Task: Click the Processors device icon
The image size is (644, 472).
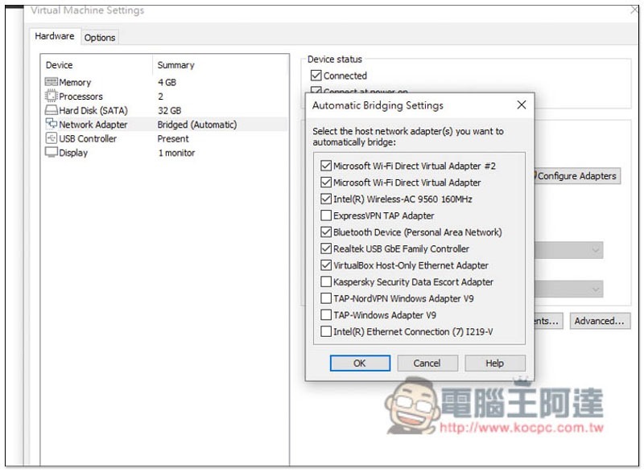Action: (x=52, y=96)
